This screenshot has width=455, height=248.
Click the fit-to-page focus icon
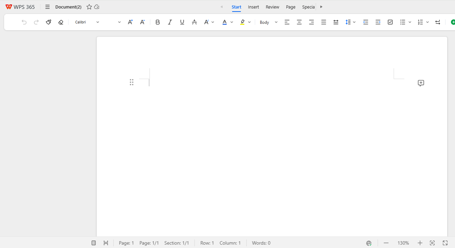click(432, 243)
